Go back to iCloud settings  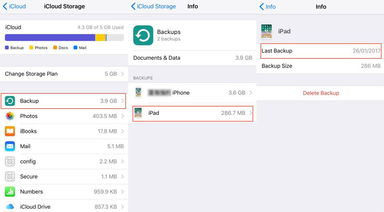coord(15,7)
